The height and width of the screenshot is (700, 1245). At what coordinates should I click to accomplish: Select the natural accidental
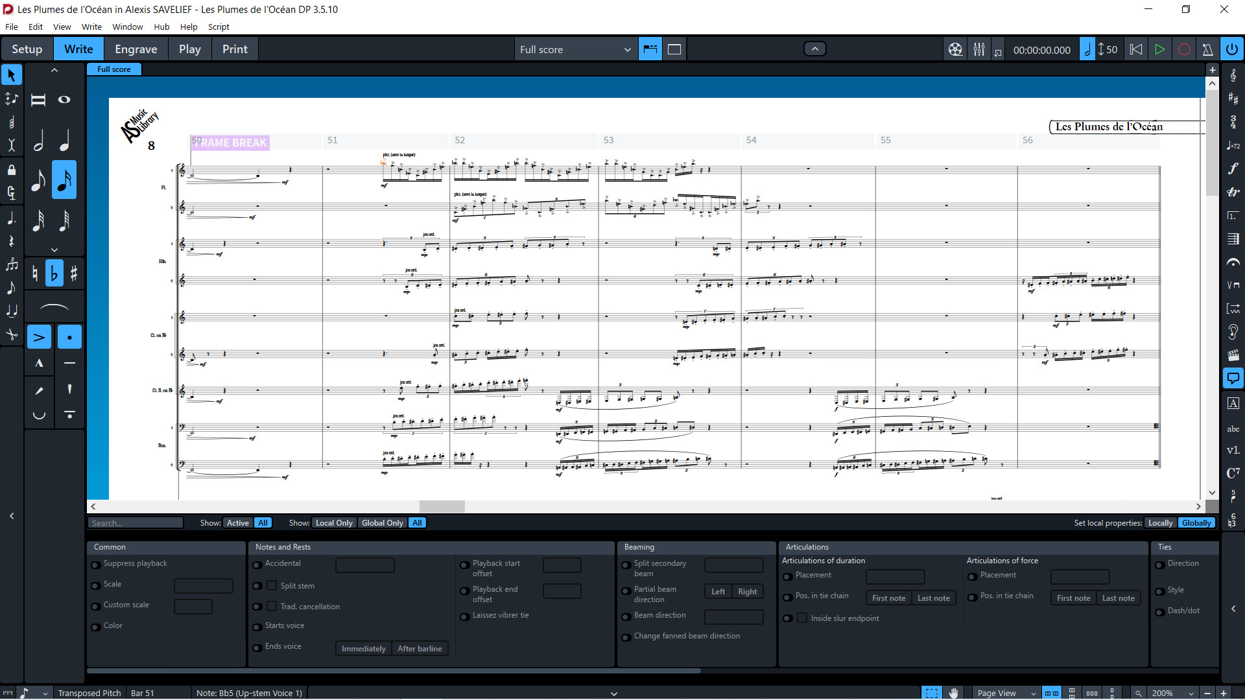tap(35, 274)
